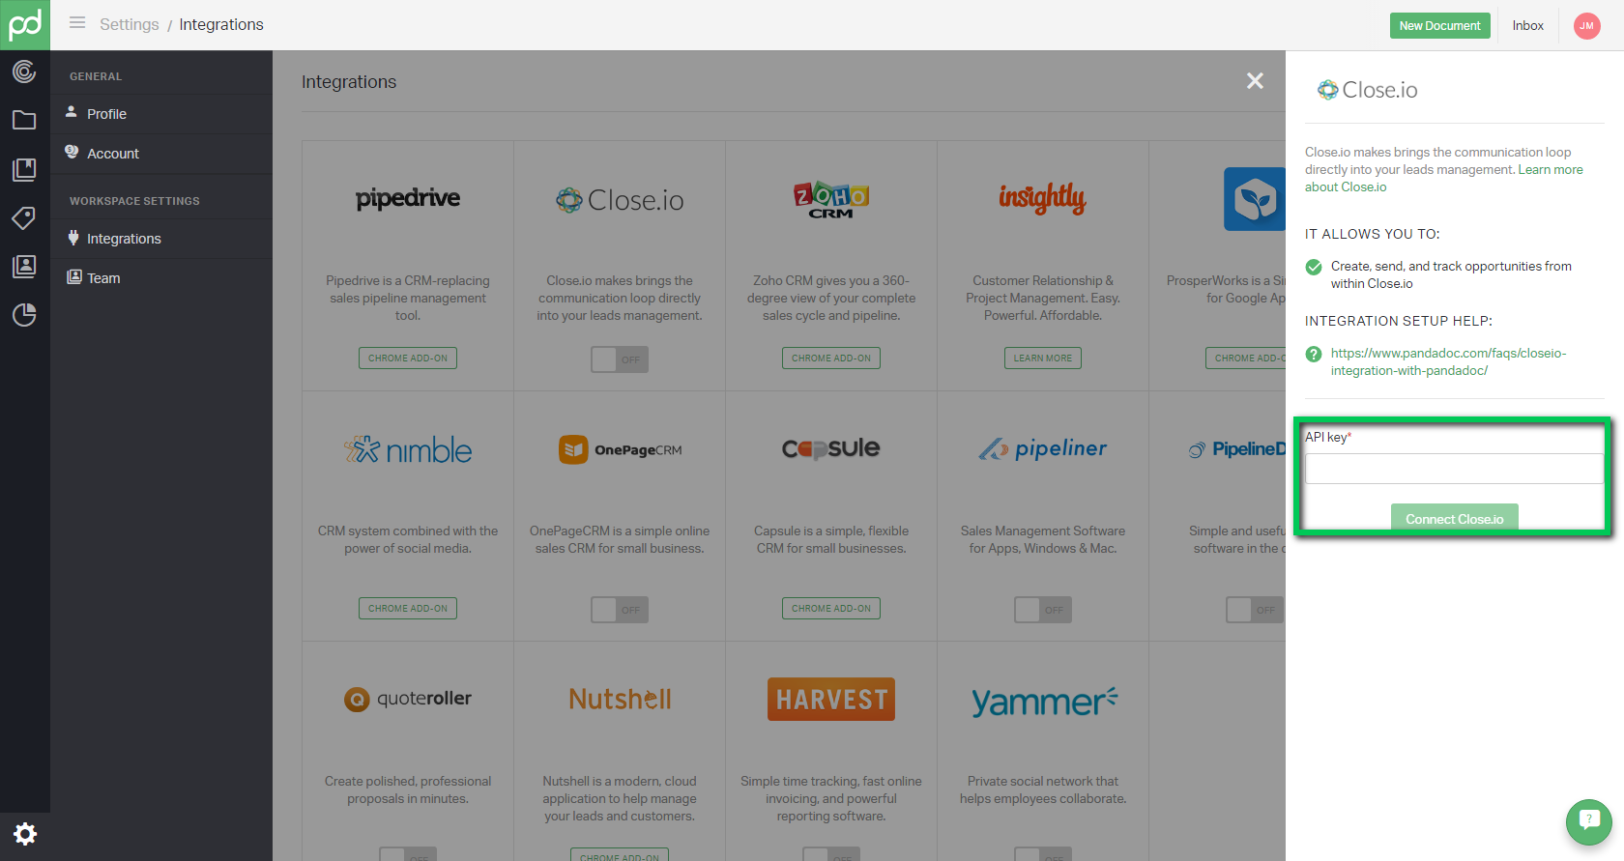Click Insightly Learn More button
This screenshot has height=861, width=1624.
coord(1043,358)
